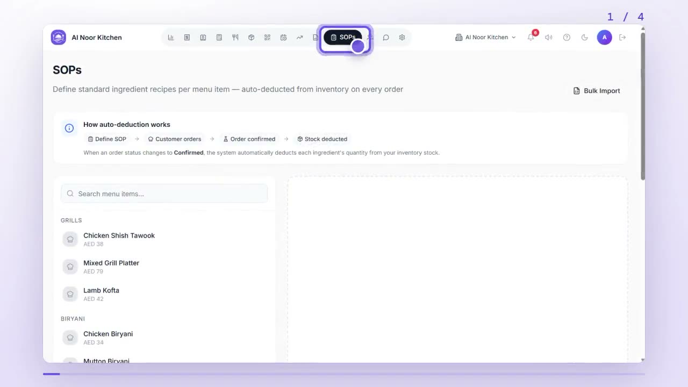Open the box inventory nav icon

point(251,38)
